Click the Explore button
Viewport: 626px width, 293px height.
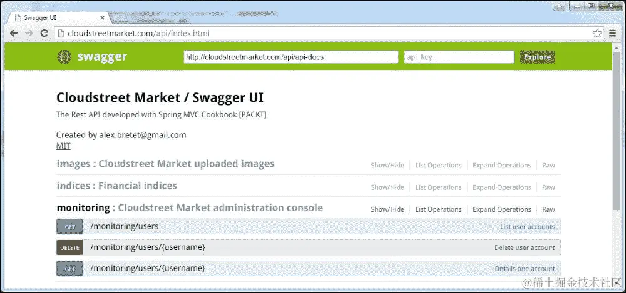coord(537,57)
